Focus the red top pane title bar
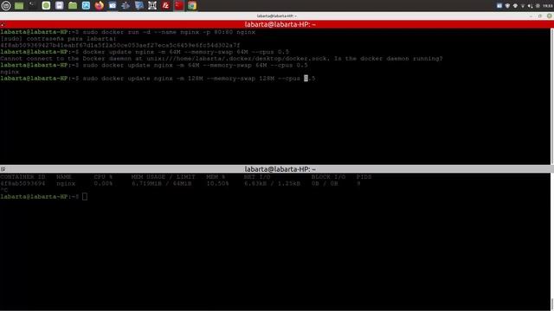 277,24
